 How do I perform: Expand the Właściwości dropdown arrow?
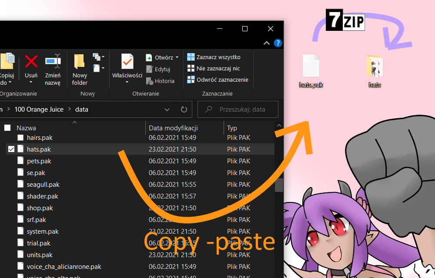[127, 82]
